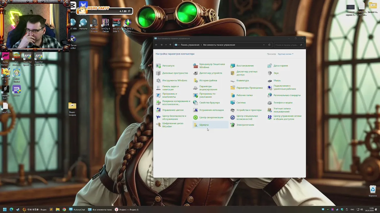380x213 pixels.
Task: Open Мышь settings item
Action: pos(274,80)
